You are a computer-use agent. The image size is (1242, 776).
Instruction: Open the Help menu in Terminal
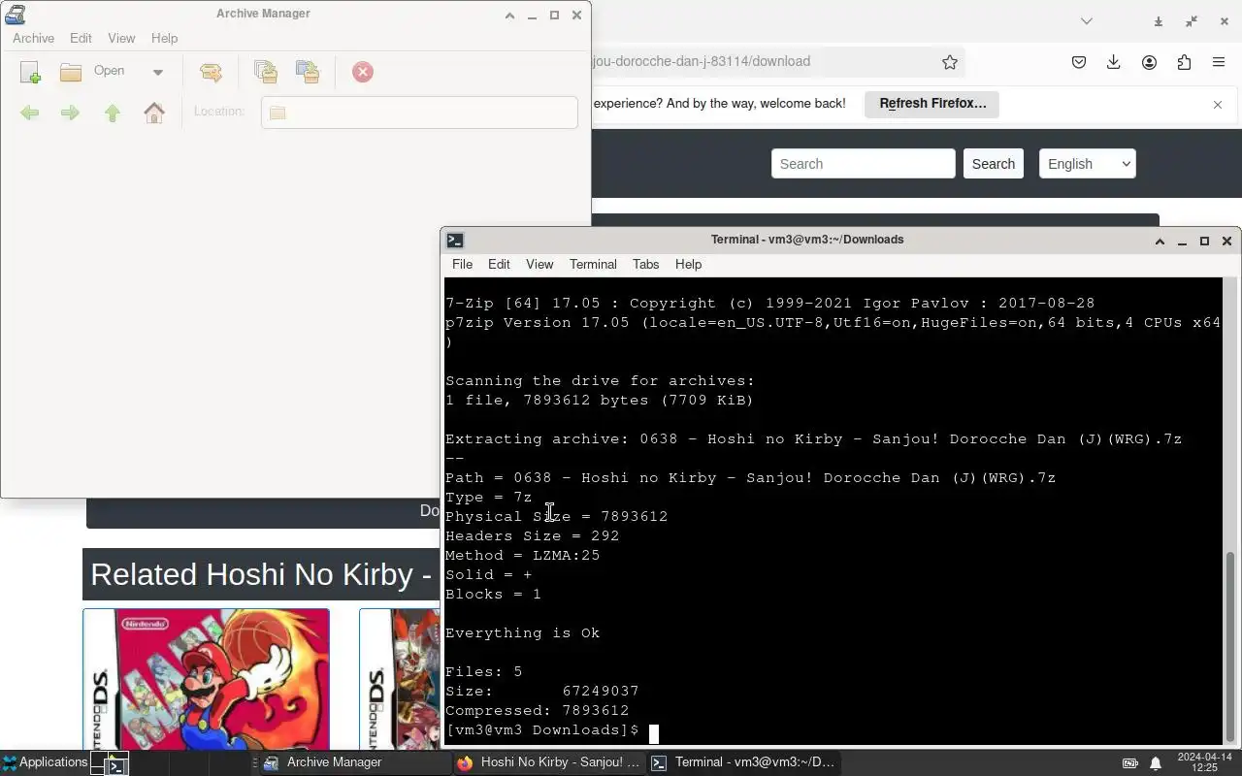point(688,264)
